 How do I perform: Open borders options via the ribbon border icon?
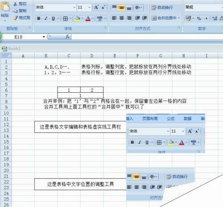click(x=66, y=19)
